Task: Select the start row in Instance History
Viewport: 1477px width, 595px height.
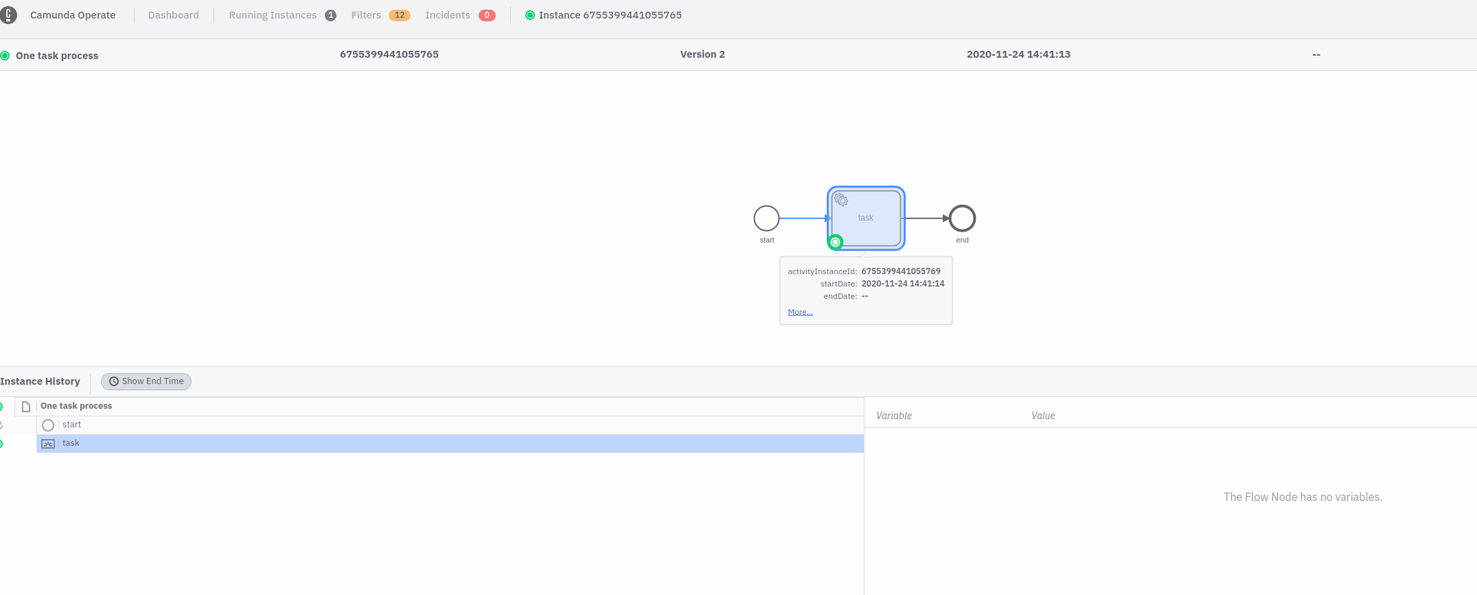Action: pyautogui.click(x=450, y=425)
